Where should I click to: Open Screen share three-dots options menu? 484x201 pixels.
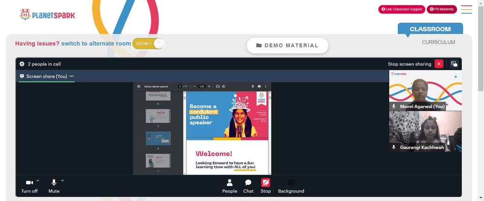tap(72, 76)
